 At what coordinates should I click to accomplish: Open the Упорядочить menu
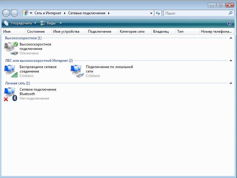point(20,23)
